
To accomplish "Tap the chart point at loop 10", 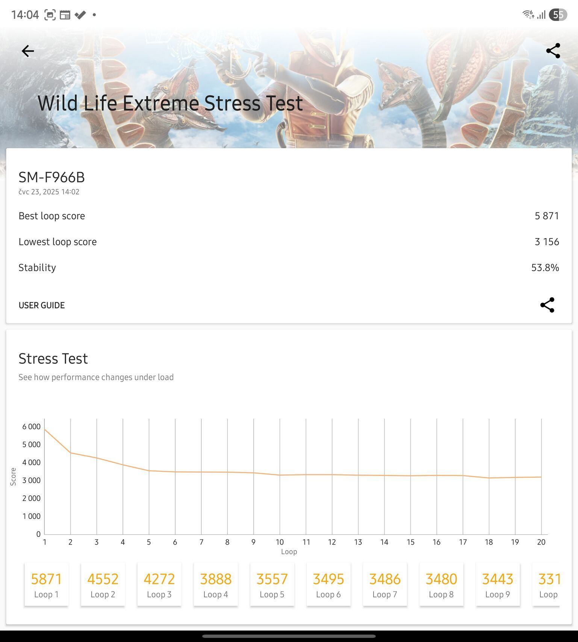I will coord(280,475).
